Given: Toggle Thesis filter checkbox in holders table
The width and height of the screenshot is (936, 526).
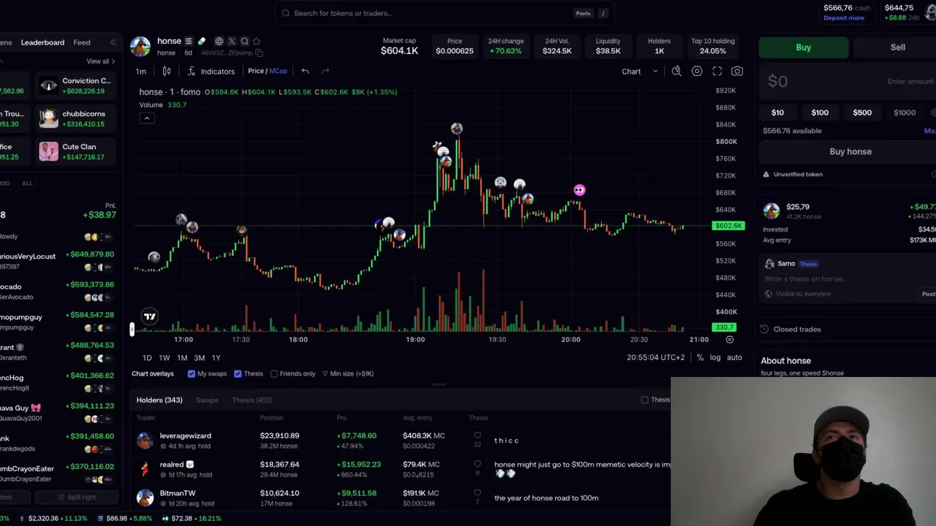Looking at the screenshot, I should (x=644, y=400).
